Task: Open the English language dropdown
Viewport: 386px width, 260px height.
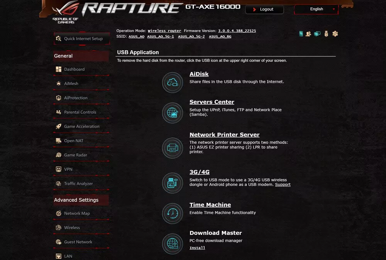Action: pos(317,9)
